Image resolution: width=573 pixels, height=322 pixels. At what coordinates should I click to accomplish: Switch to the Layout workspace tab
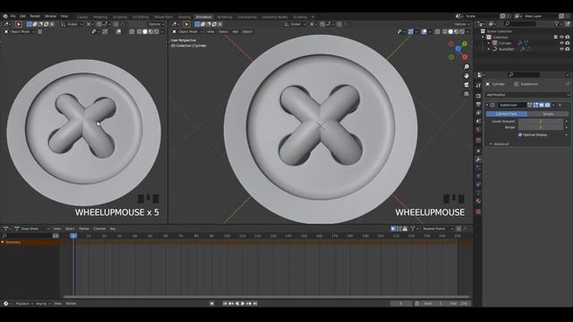82,17
